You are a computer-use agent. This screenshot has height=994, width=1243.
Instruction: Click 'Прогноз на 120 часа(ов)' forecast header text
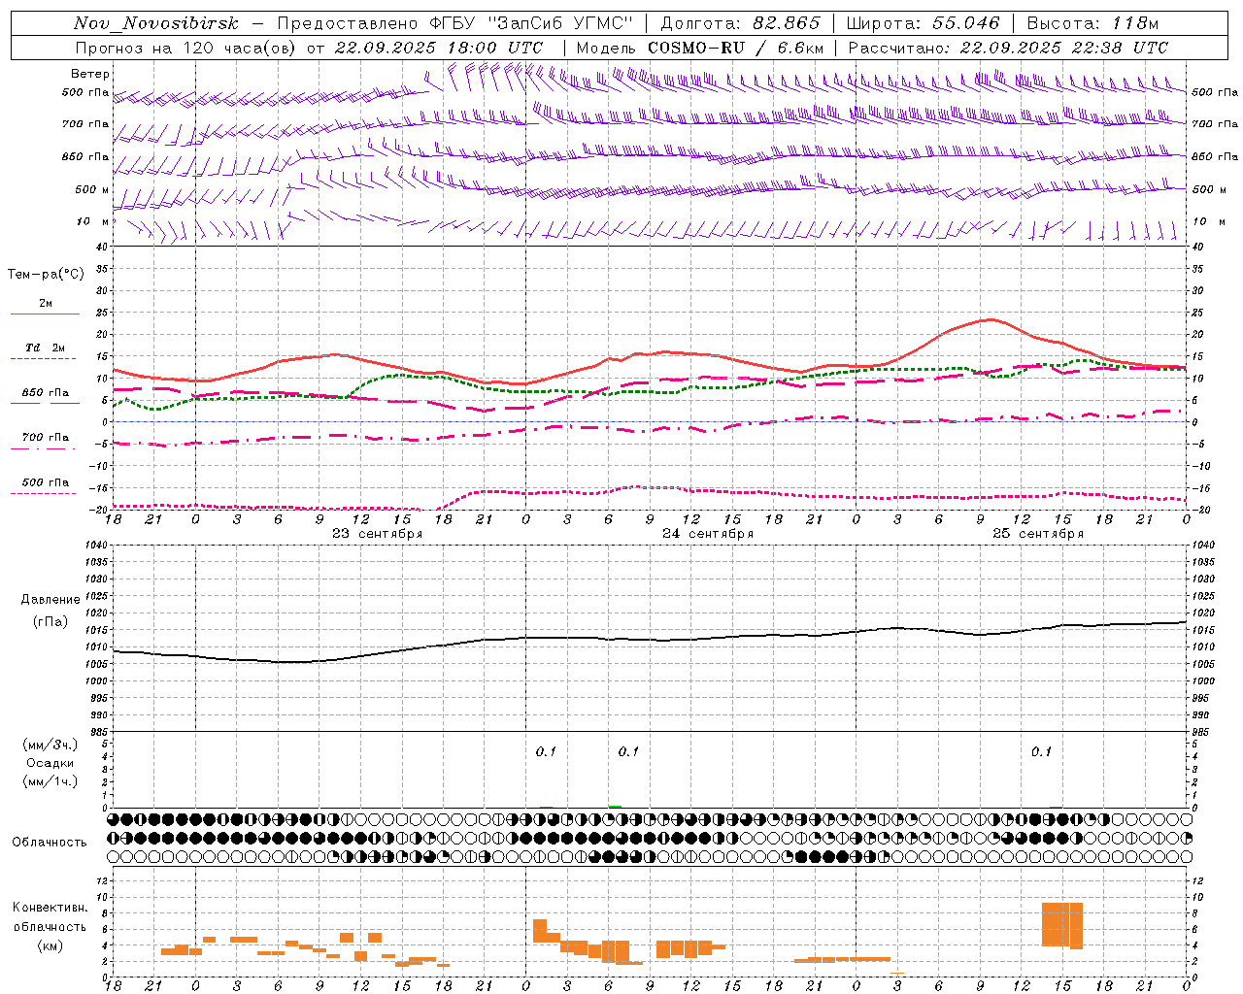pyautogui.click(x=186, y=48)
